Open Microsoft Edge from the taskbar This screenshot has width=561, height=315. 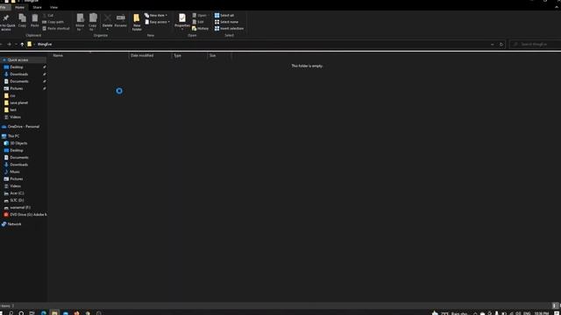click(x=43, y=313)
